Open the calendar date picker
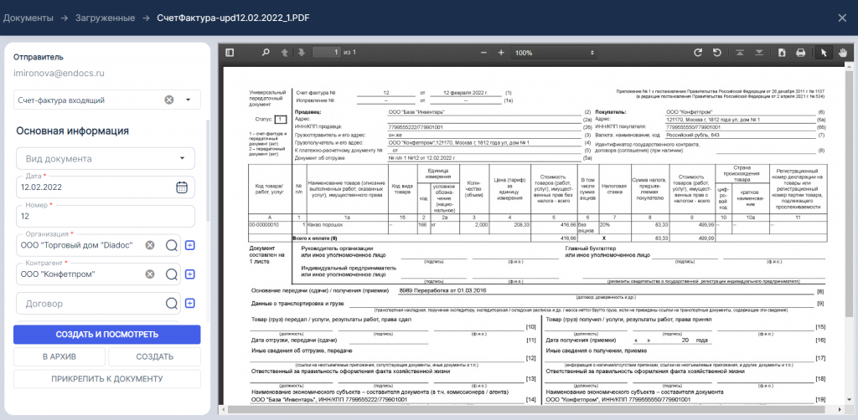Viewport: 858px width, 420px height. 182,187
